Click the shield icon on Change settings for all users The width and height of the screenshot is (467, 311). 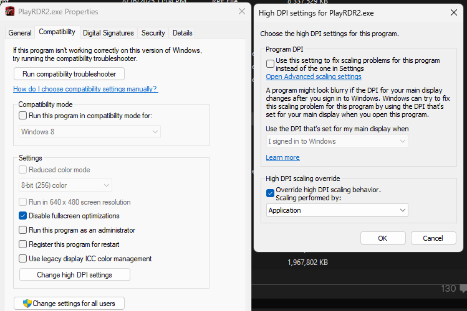[x=27, y=304]
